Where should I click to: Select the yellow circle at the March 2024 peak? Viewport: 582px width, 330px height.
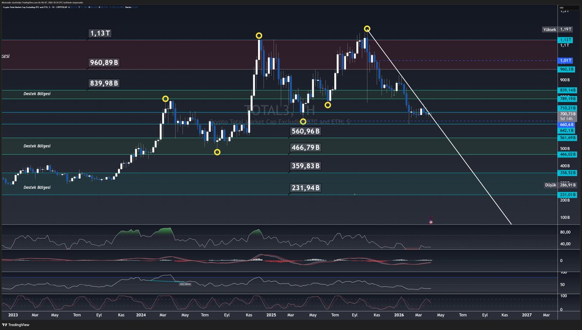click(x=165, y=99)
